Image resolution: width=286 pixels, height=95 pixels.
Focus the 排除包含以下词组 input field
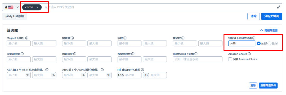[x=198, y=59]
